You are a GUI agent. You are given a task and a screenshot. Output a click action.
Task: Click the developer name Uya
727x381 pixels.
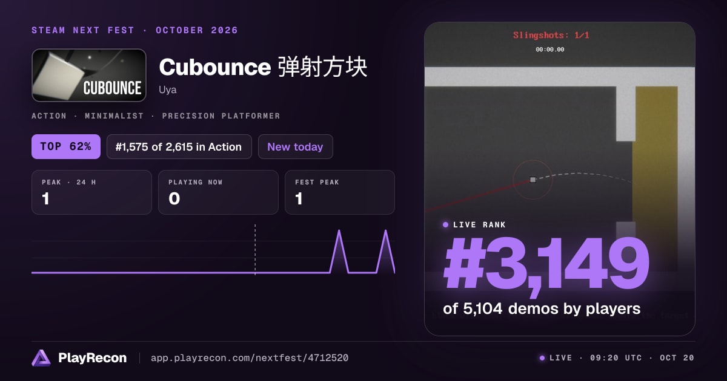pyautogui.click(x=168, y=90)
